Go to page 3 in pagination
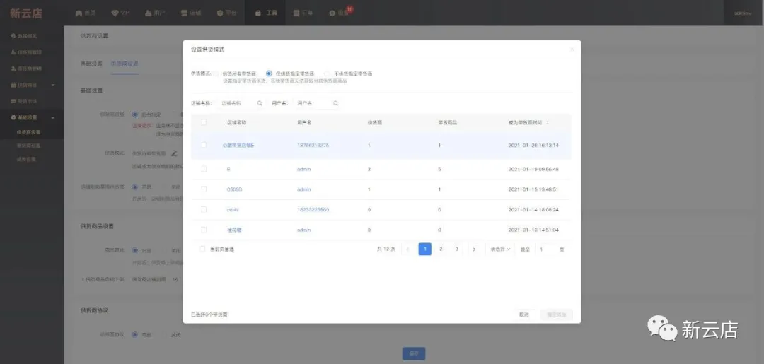The height and width of the screenshot is (364, 764). (456, 249)
